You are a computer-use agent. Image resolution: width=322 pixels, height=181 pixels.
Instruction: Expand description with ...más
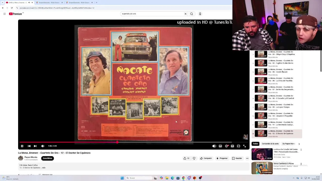point(43,168)
